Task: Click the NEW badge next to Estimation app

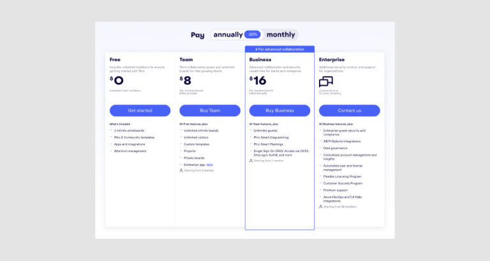Action: [209, 165]
